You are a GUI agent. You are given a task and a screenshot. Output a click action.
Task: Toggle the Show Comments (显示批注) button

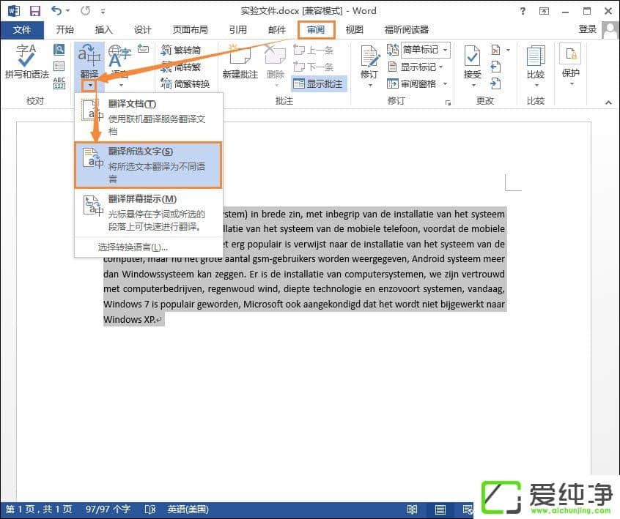coord(318,83)
